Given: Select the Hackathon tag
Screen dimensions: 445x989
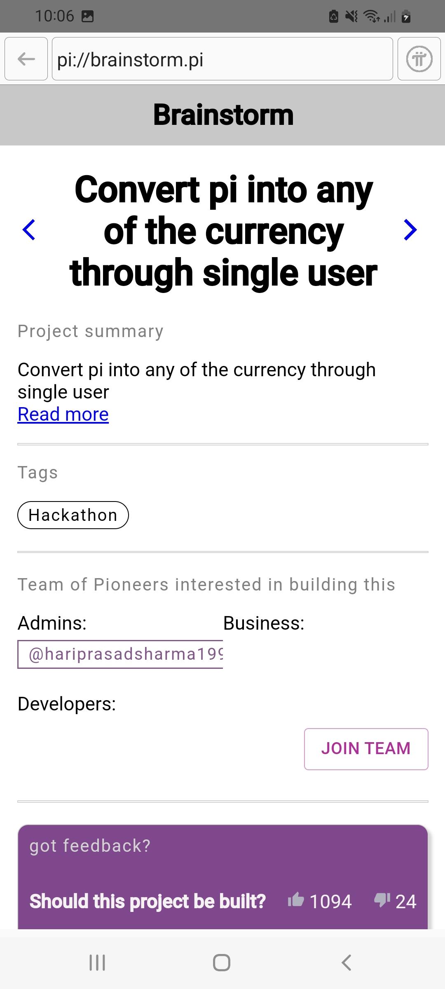Looking at the screenshot, I should [73, 515].
